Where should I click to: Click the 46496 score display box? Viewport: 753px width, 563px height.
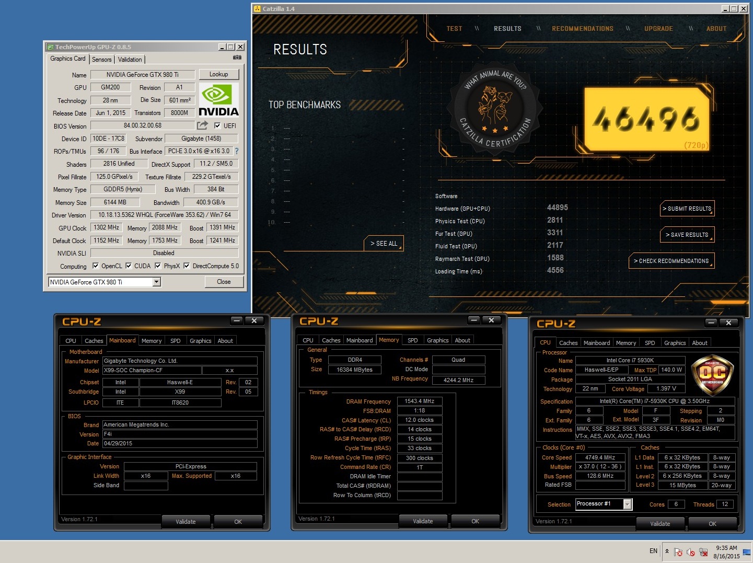[646, 119]
